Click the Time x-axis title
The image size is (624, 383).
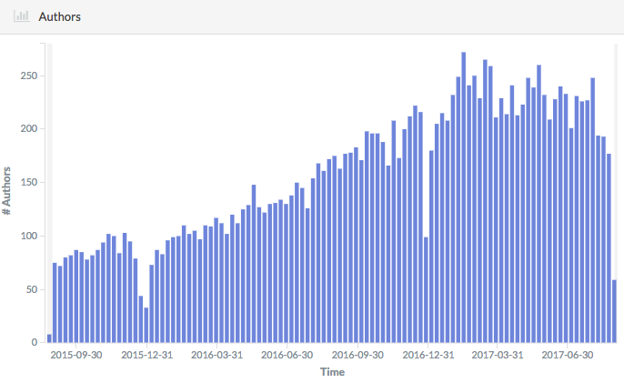[x=332, y=371]
